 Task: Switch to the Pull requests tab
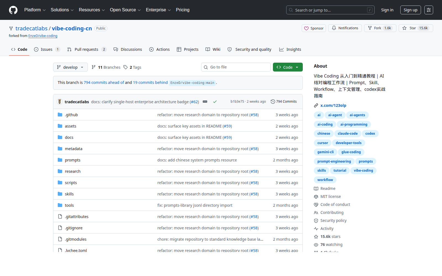(x=87, y=49)
